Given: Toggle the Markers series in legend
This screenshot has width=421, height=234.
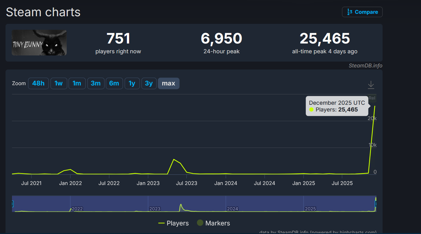Looking at the screenshot, I should 214,223.
